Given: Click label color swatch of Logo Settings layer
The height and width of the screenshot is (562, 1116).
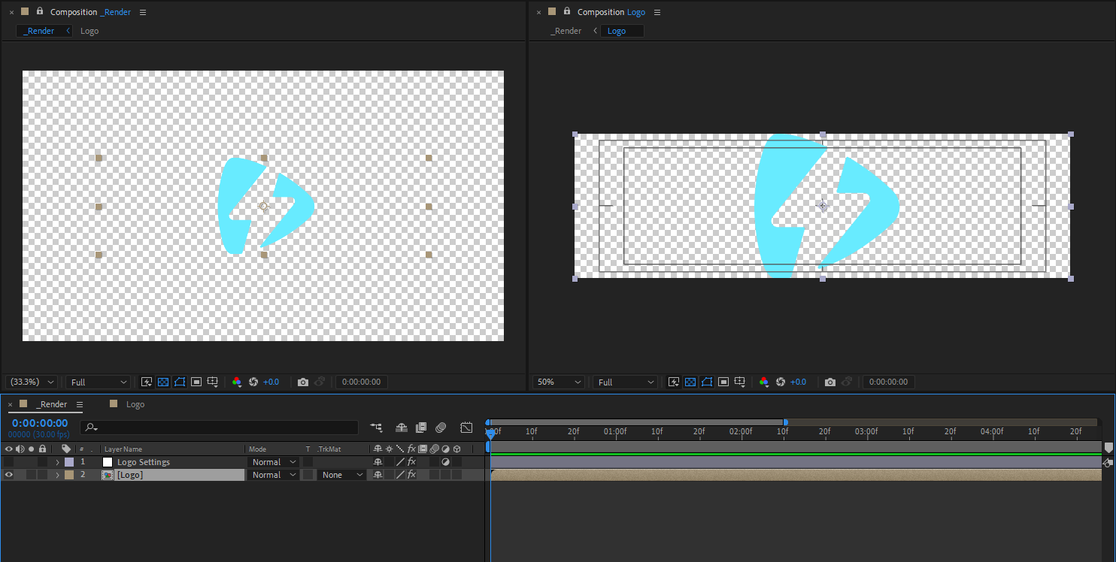Looking at the screenshot, I should [x=69, y=462].
